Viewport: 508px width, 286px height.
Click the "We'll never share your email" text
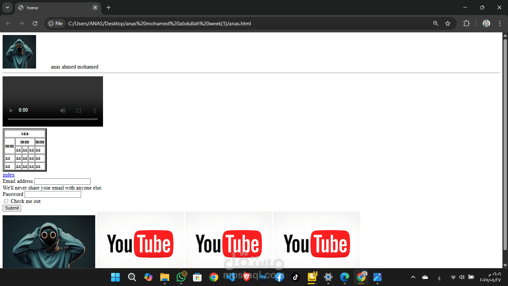click(52, 188)
